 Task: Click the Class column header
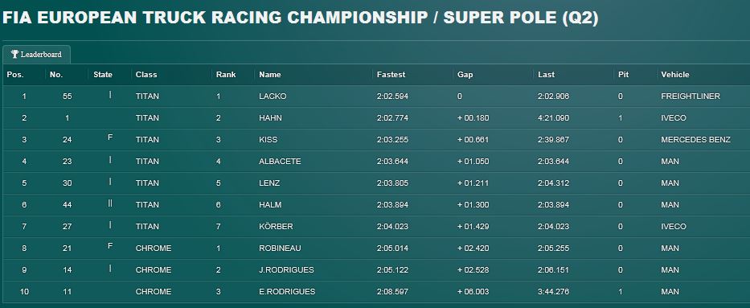tap(146, 75)
